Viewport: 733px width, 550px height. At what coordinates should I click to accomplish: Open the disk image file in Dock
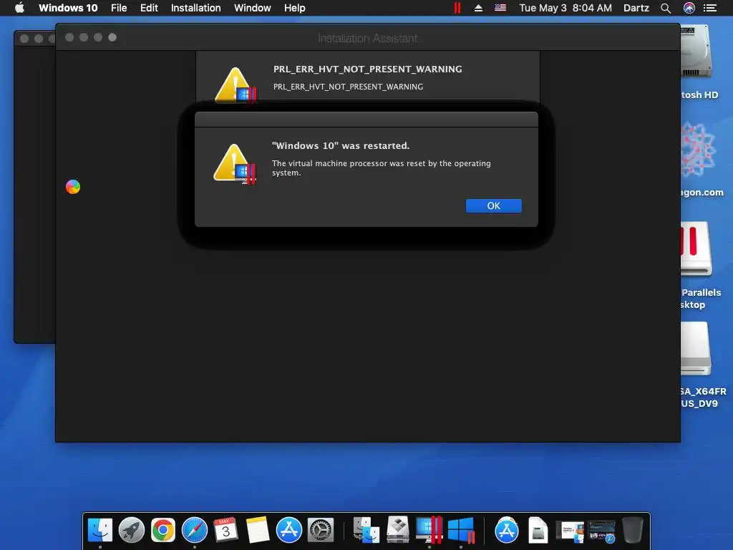coord(538,530)
